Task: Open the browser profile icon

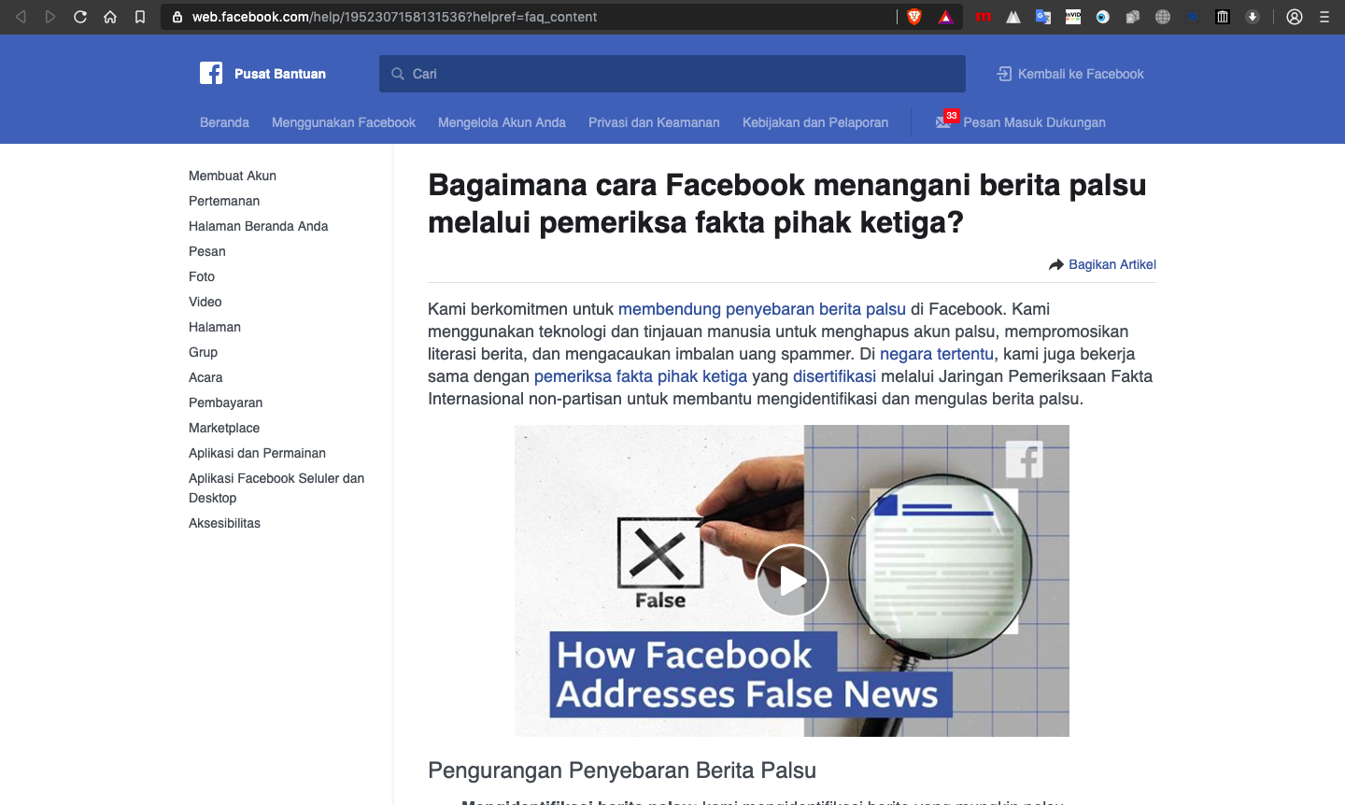Action: pyautogui.click(x=1295, y=16)
